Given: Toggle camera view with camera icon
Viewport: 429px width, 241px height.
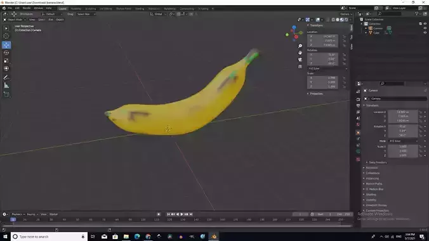Looking at the screenshot, I should [300, 60].
